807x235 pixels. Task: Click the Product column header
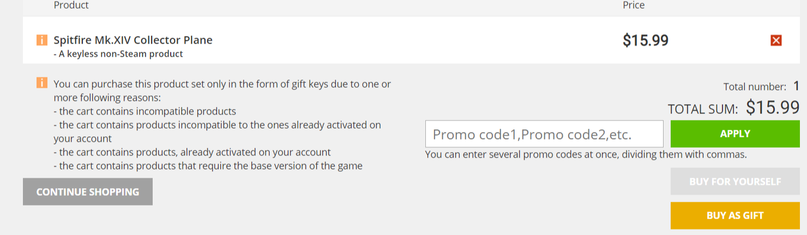[x=71, y=5]
